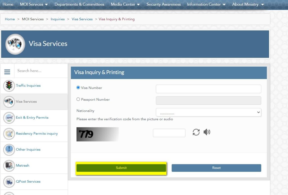The image size is (288, 195).
Task: Open the Nationality dropdown
Action: click(208, 112)
